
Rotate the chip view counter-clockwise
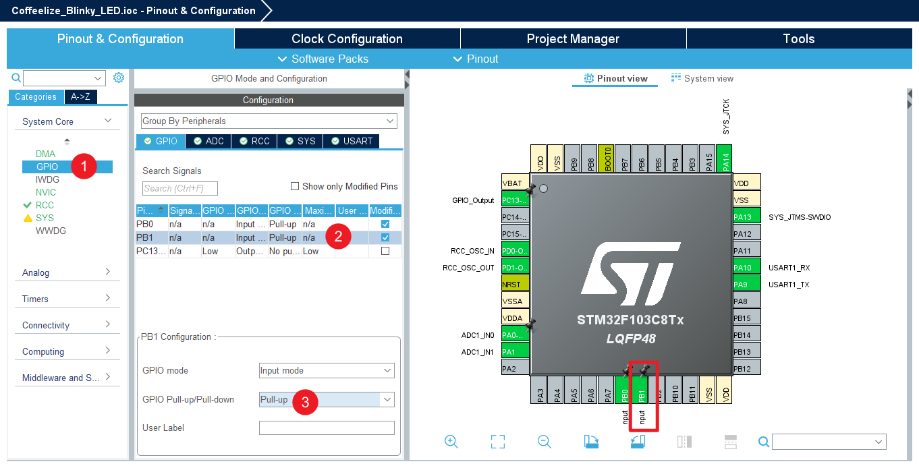click(x=638, y=442)
